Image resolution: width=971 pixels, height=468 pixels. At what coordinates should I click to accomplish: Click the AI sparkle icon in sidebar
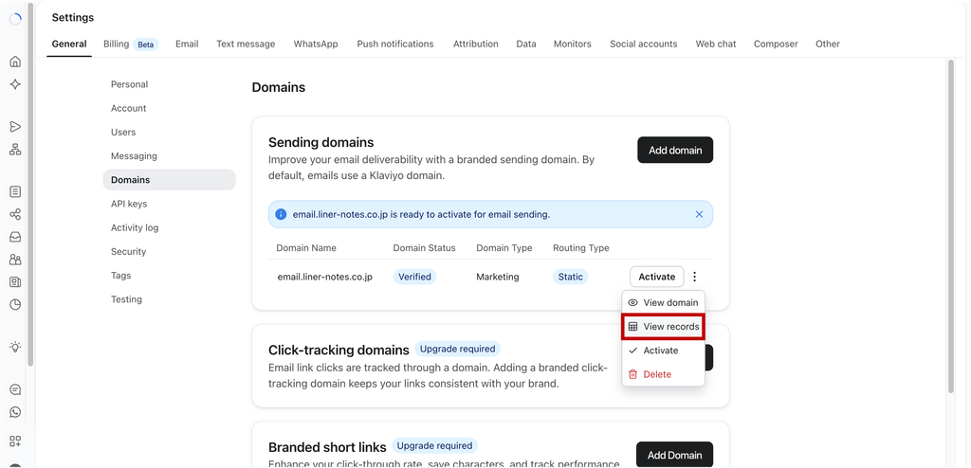click(x=15, y=84)
